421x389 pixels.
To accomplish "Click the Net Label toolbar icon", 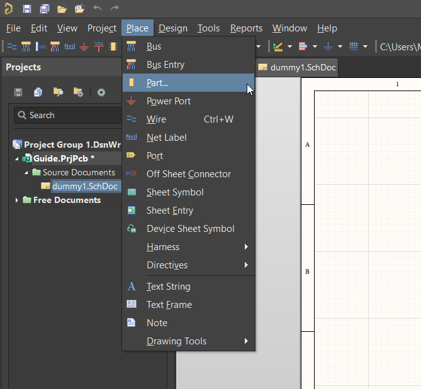I will [69, 47].
